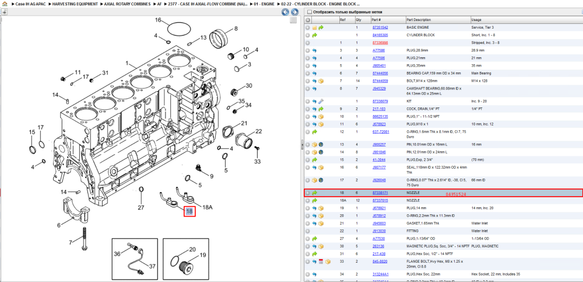Select callout 36 in the inset diagram
Image resolution: width=583 pixels, height=282 pixels.
coord(117,254)
